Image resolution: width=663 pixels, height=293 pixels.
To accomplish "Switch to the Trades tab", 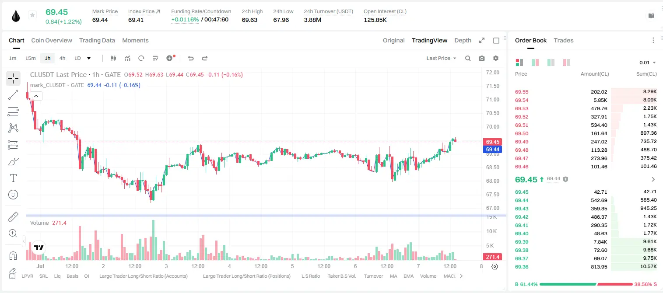I will coord(563,40).
